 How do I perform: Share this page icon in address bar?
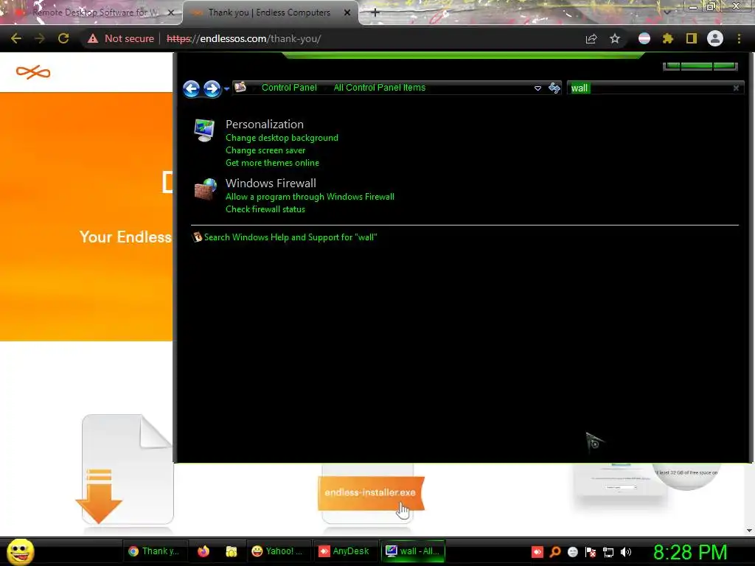coord(591,38)
